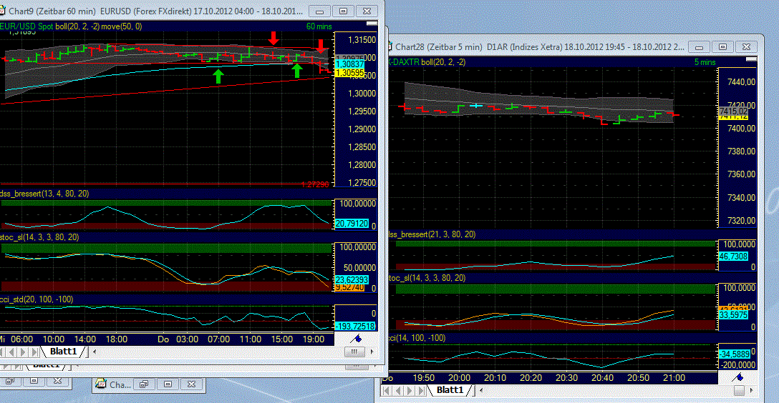Click the blue pin icon in Chart28

[x=737, y=377]
